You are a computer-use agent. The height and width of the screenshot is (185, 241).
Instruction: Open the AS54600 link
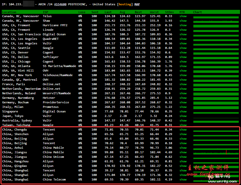pos(60,4)
